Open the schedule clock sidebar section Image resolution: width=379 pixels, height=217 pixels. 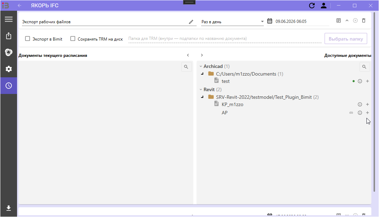[9, 86]
